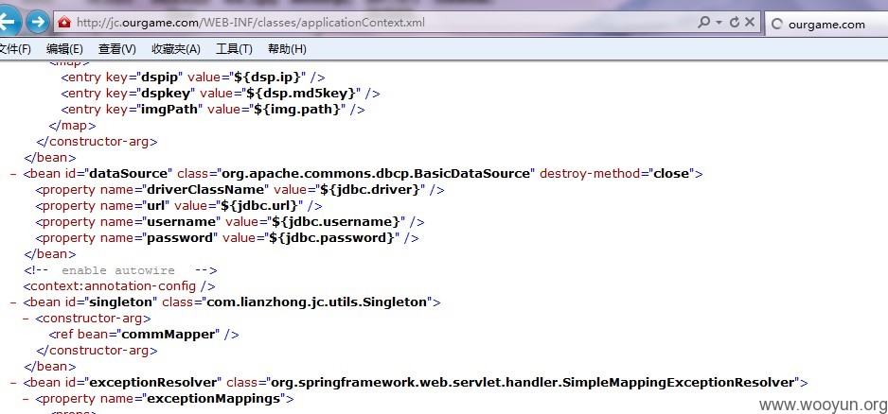
Task: Go back with the browser back arrow
Action: tap(9, 23)
